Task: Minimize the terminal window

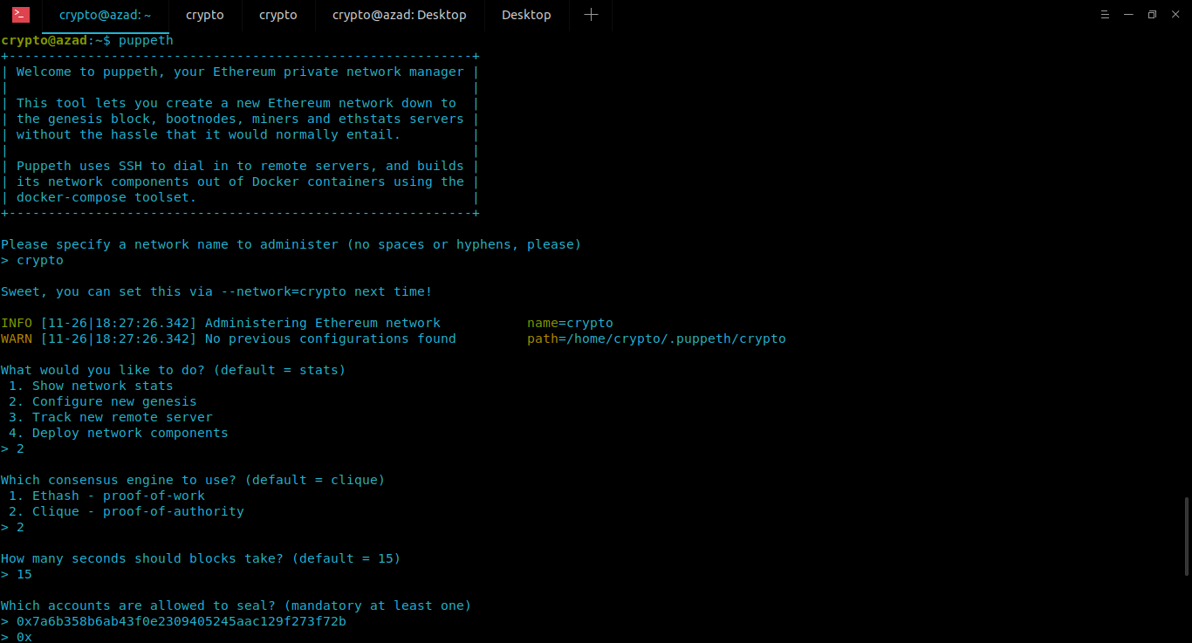Action: coord(1129,15)
